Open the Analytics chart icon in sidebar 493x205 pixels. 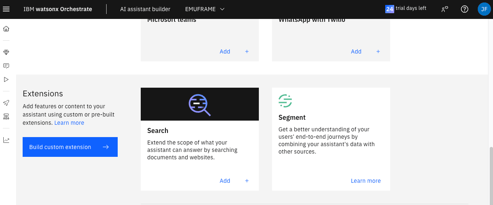6,140
